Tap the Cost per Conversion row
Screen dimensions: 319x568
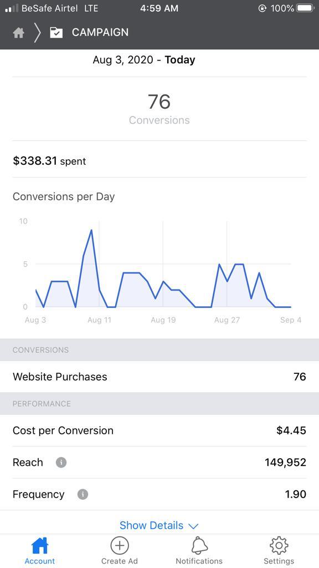coord(159,430)
